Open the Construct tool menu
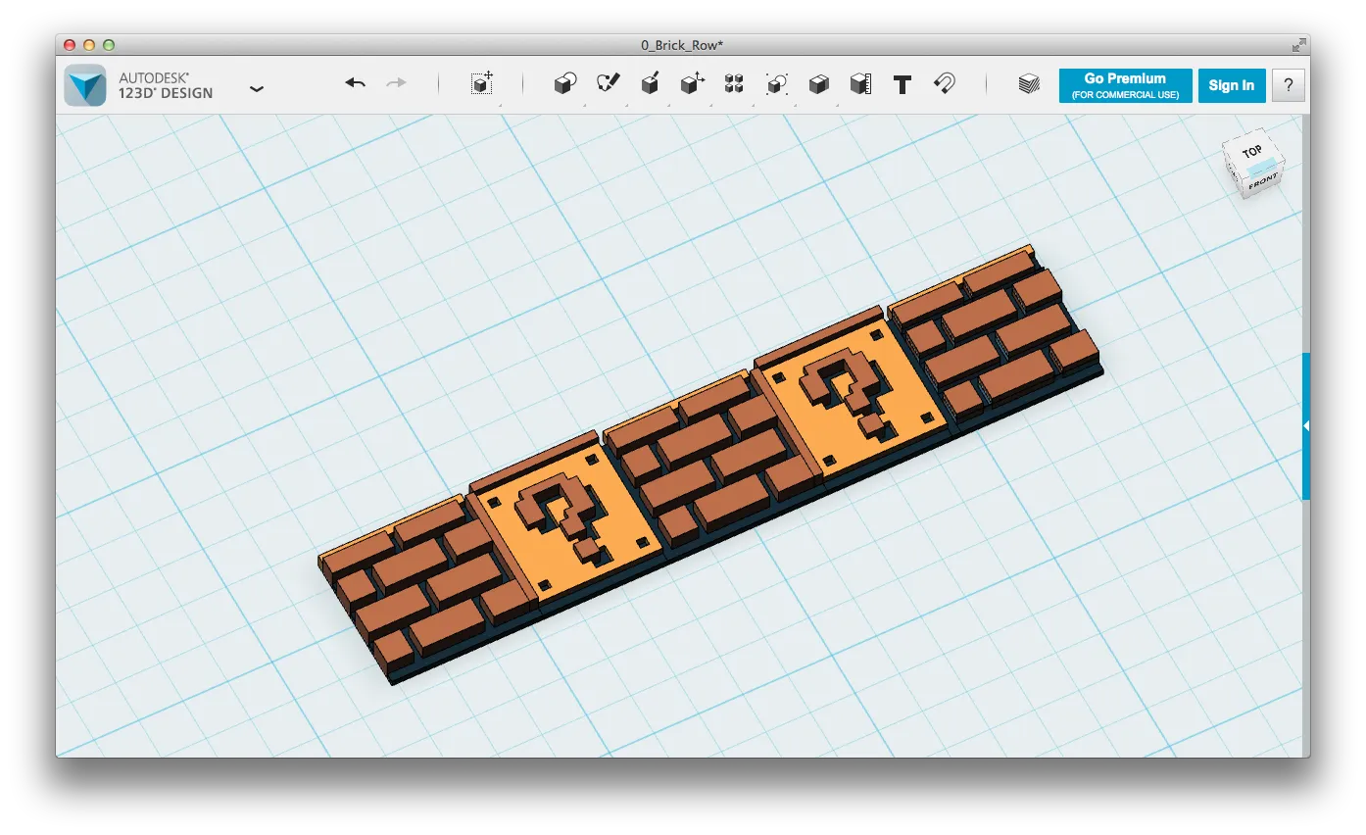 [650, 84]
